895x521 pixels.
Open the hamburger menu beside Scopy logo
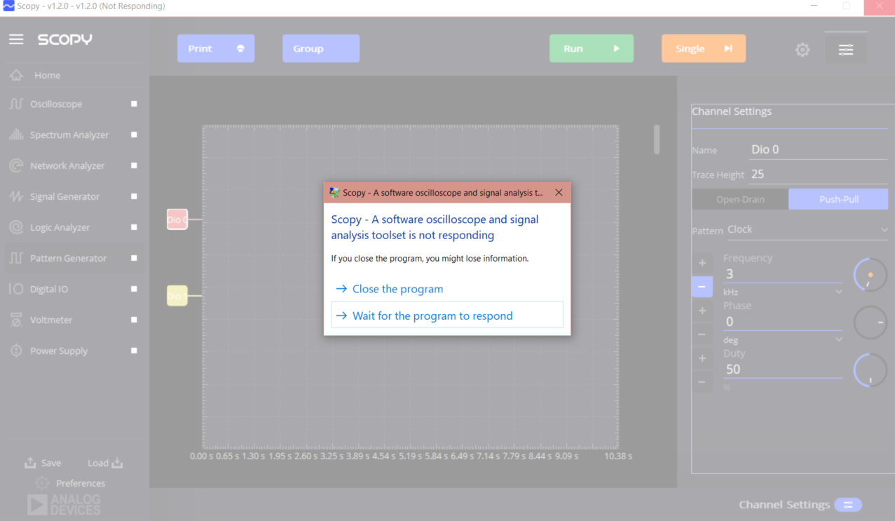[16, 39]
